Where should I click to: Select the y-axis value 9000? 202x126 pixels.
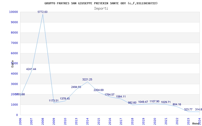click(x=14, y=22)
